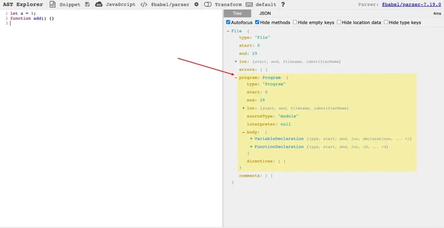Click the keyboard keymap icon

point(249,5)
